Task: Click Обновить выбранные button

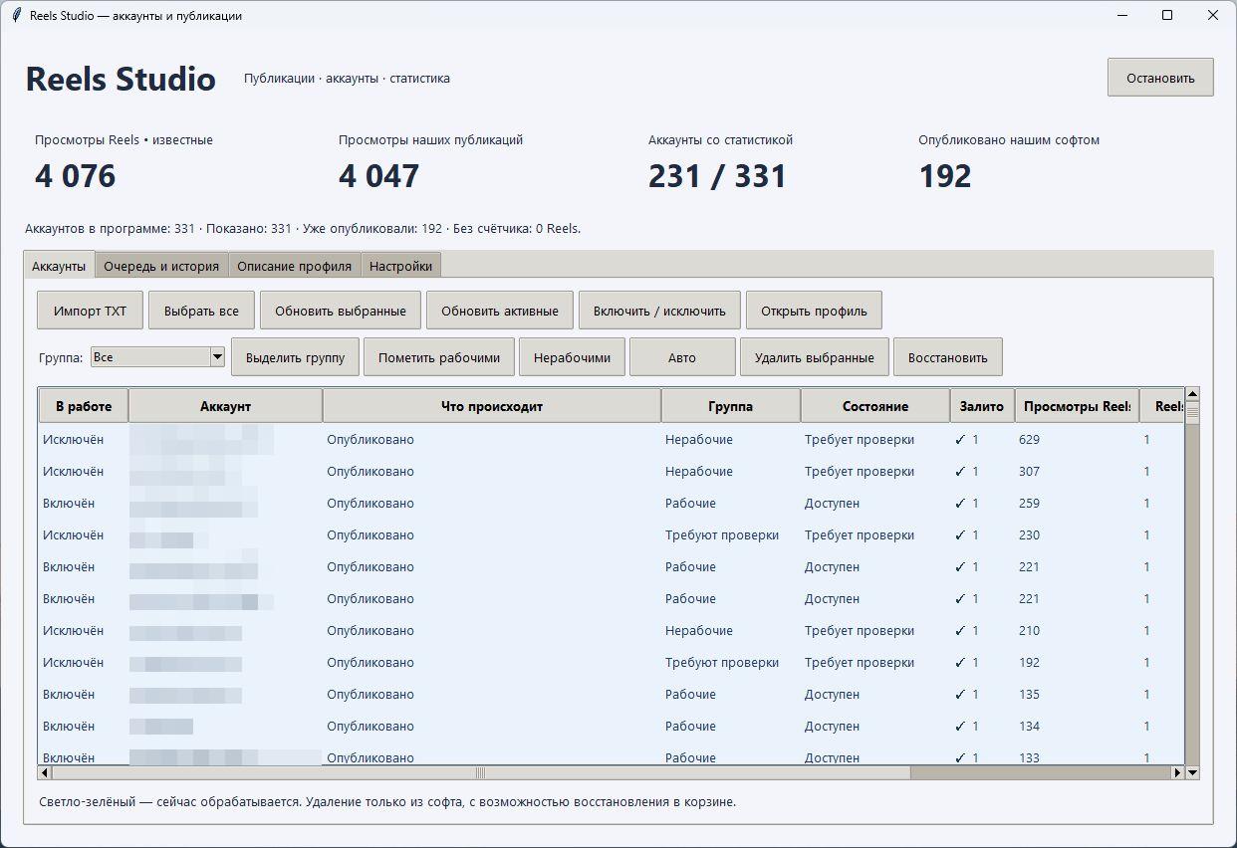Action: click(x=341, y=311)
